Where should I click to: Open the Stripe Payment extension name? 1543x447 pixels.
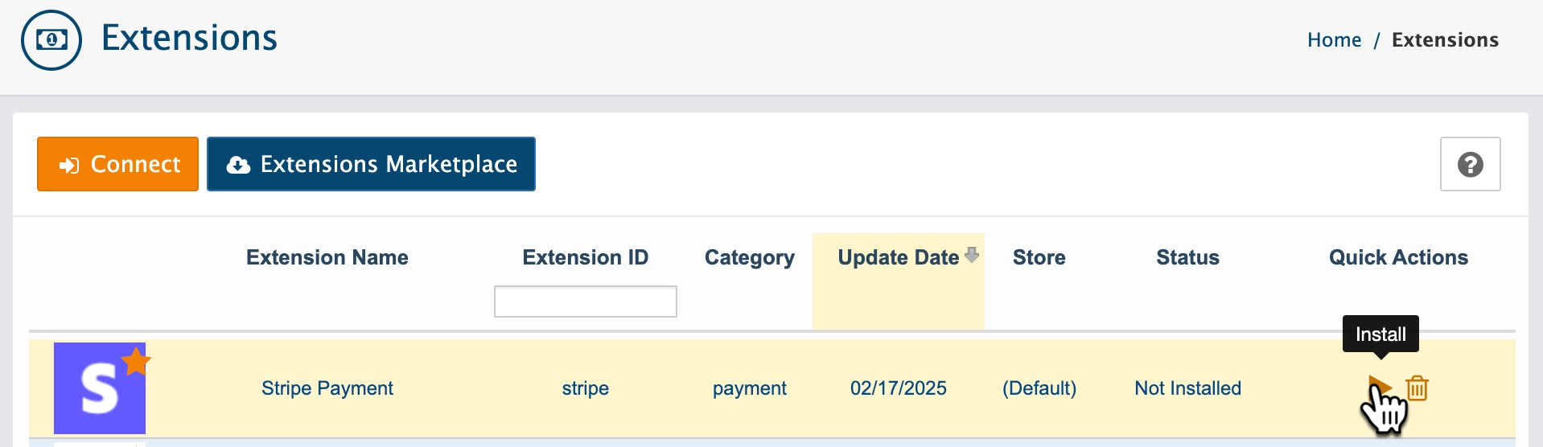pos(327,388)
